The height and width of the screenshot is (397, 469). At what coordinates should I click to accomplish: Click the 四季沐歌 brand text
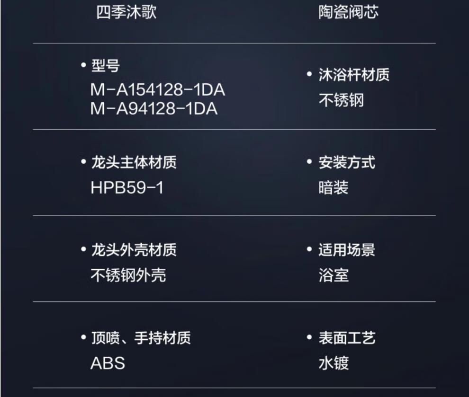coord(126,12)
